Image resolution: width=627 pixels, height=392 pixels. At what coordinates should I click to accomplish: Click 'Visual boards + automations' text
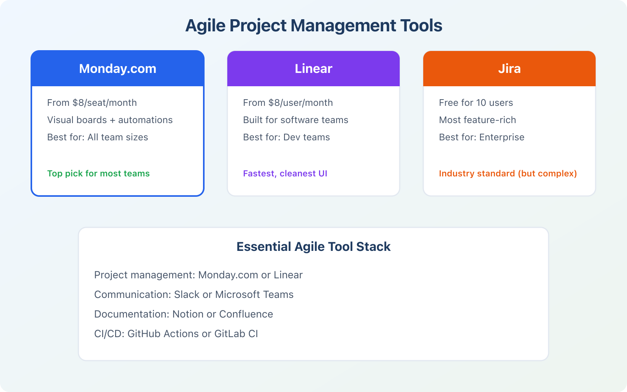tap(110, 120)
